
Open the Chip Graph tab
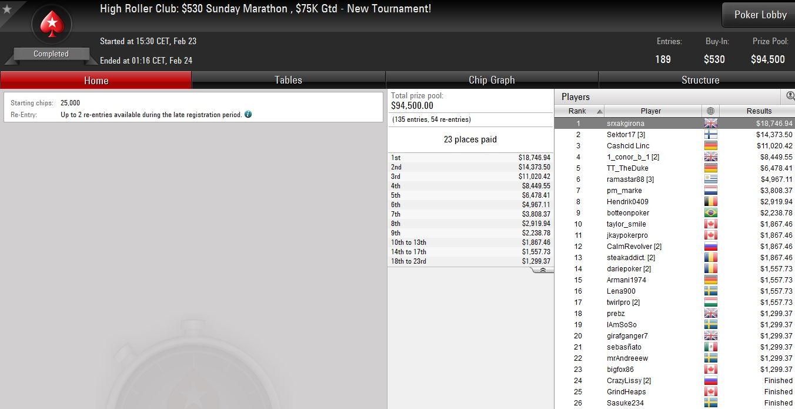click(492, 80)
